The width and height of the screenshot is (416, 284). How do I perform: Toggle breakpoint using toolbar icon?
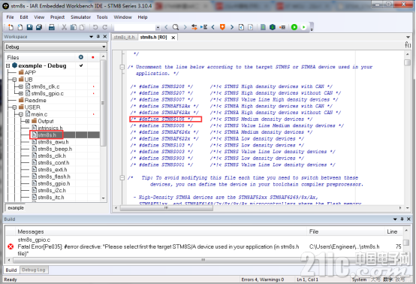tap(282, 27)
